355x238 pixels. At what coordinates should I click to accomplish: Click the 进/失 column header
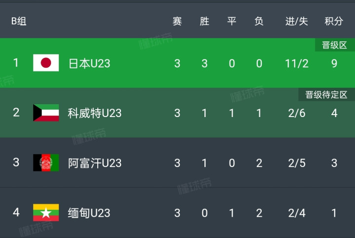click(297, 21)
